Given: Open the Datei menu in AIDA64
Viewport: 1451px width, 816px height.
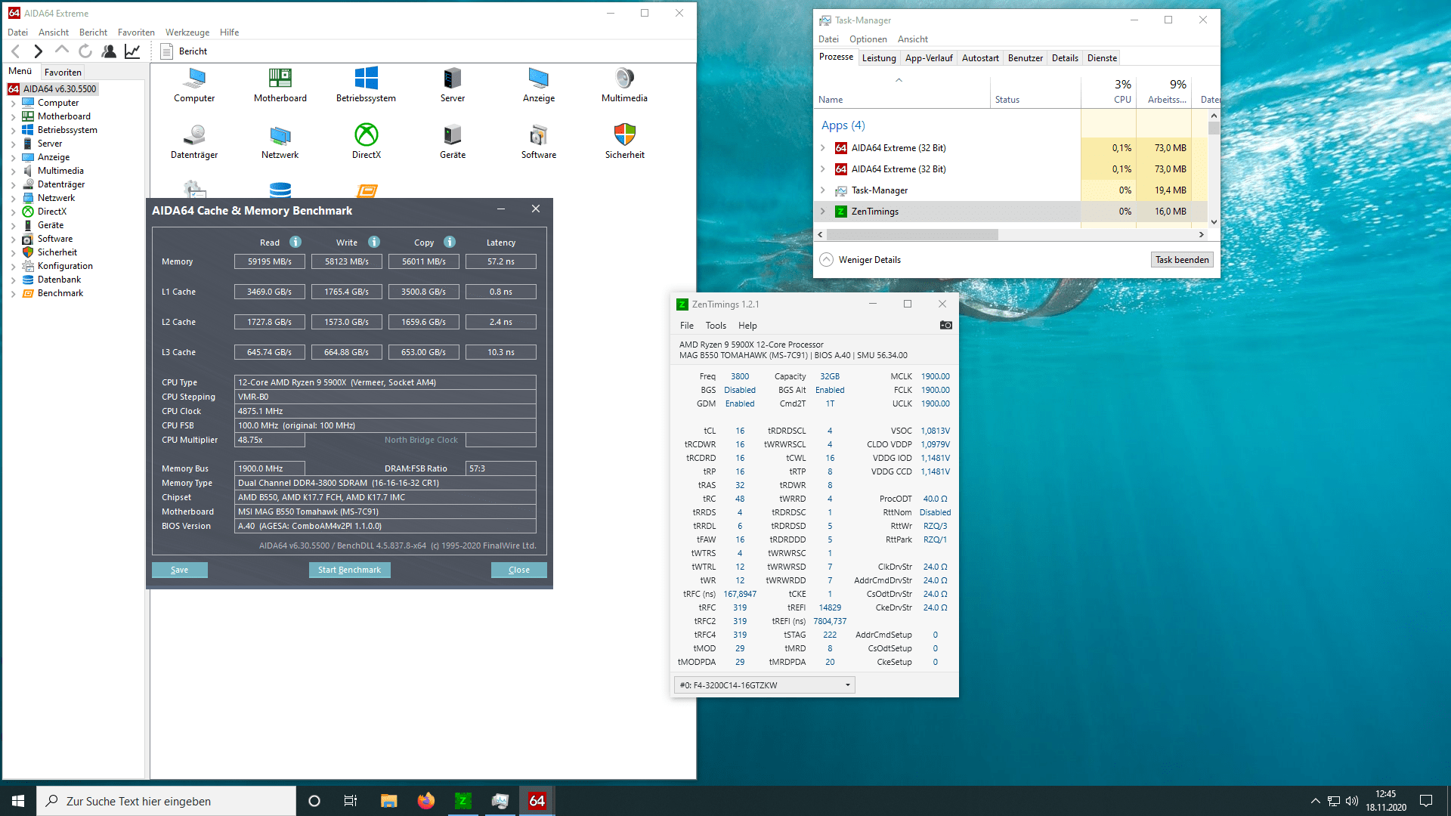Looking at the screenshot, I should [x=17, y=32].
